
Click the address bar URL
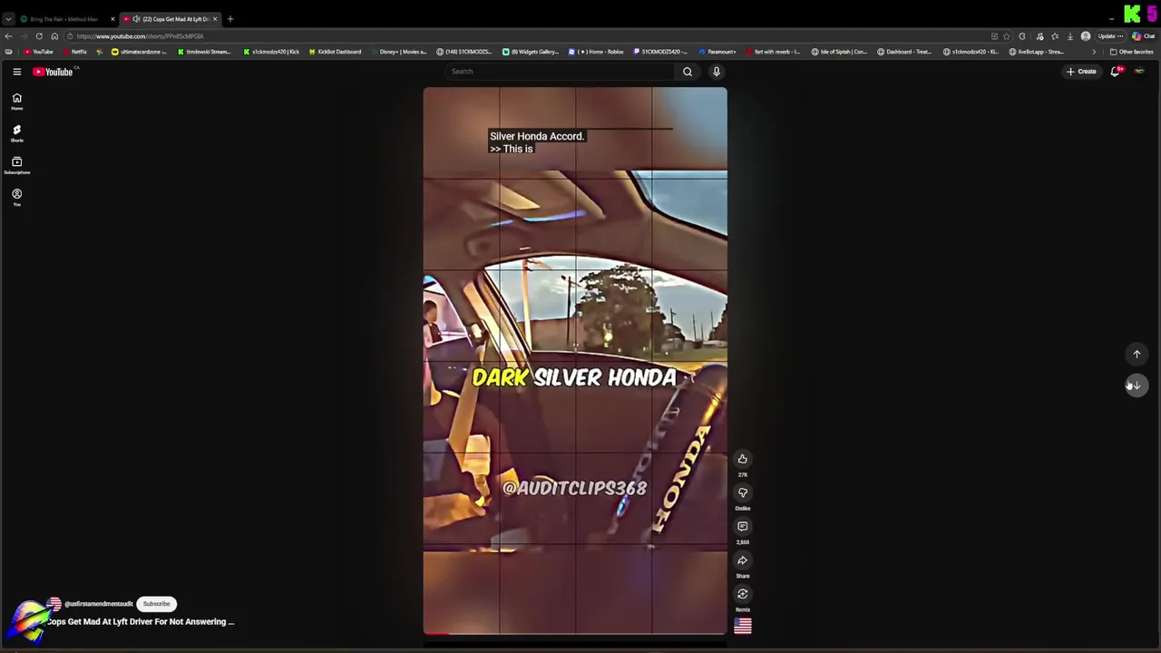[x=140, y=36]
